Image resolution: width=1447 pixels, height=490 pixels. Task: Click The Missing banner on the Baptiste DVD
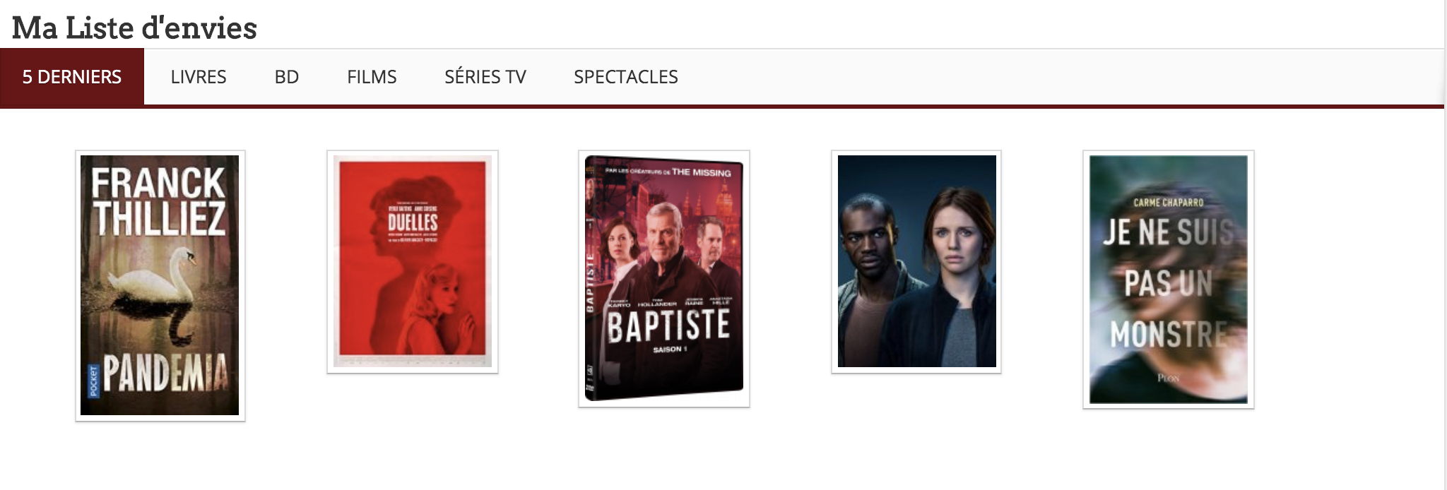point(668,172)
